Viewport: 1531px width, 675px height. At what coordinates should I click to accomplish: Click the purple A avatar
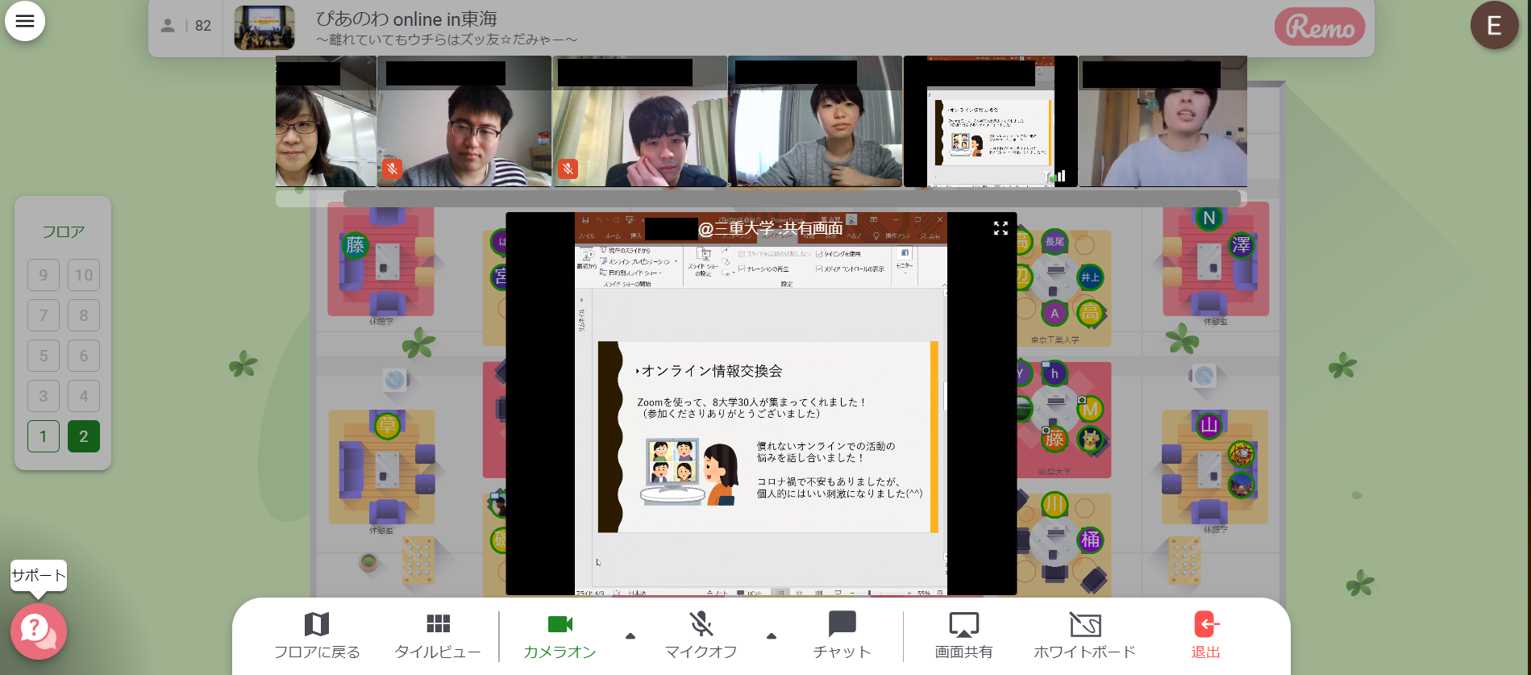(x=1055, y=313)
